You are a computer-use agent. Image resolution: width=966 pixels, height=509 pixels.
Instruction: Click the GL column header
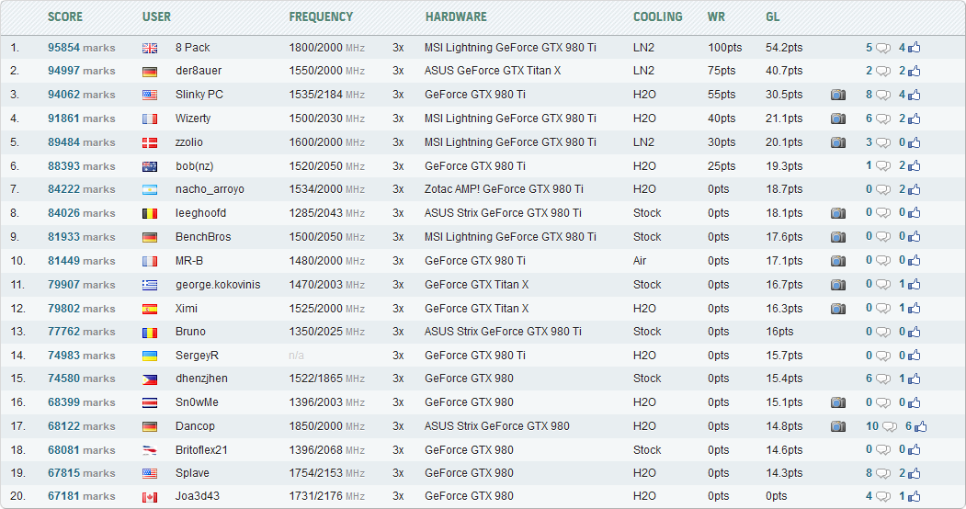(x=773, y=17)
